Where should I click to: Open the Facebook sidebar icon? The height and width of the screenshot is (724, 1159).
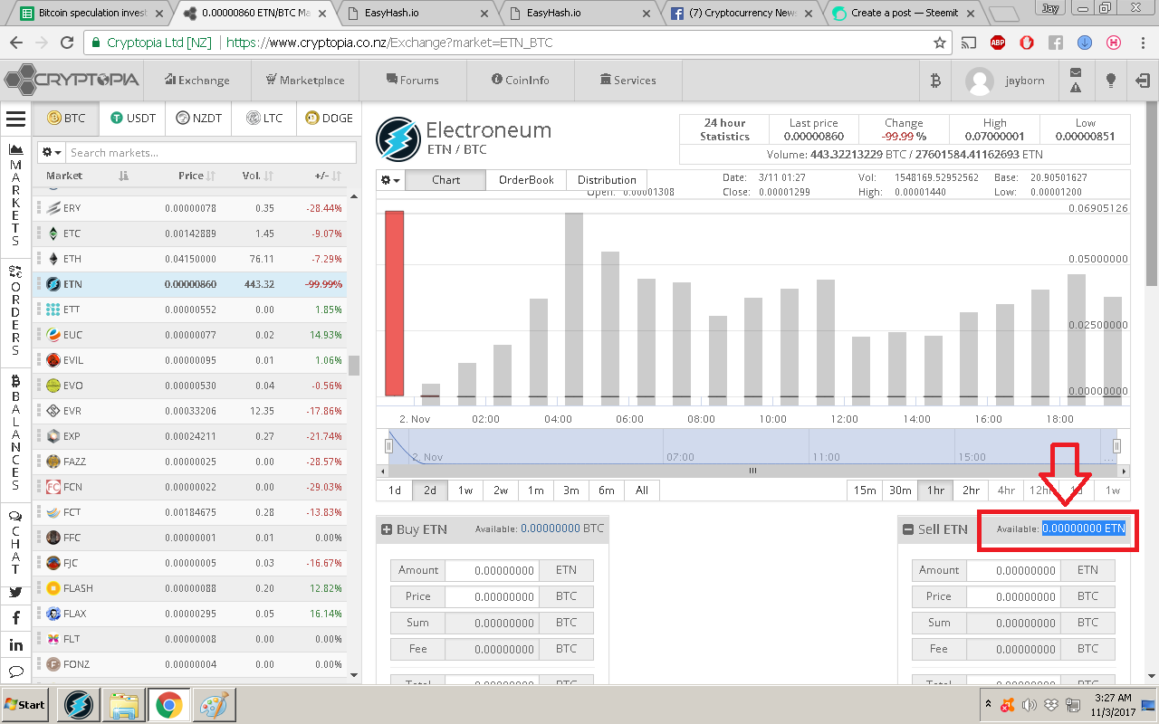click(15, 618)
